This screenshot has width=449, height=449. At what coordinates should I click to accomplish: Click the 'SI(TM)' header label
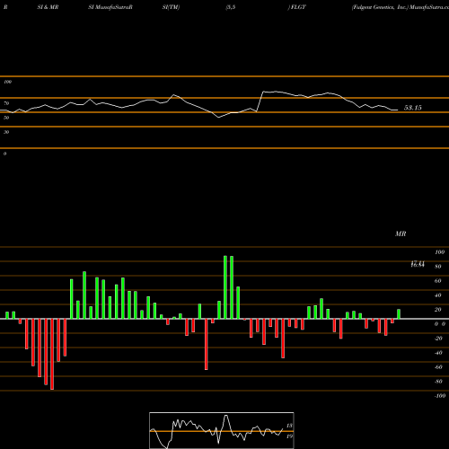pos(171,7)
